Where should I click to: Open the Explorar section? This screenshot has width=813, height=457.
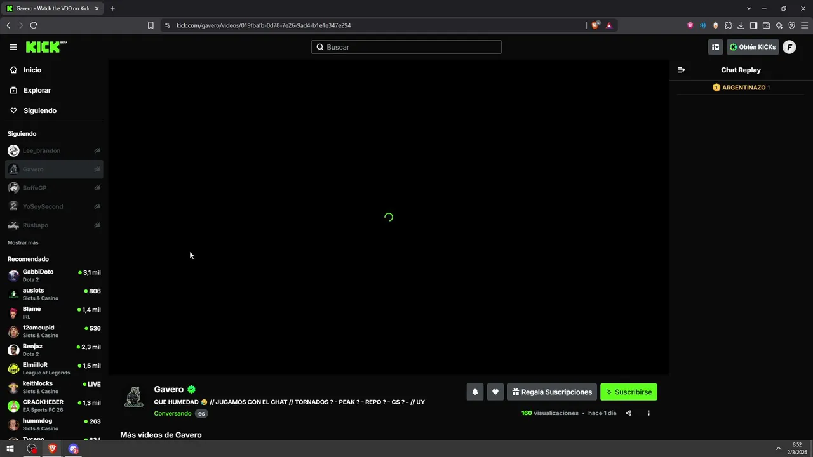(37, 90)
